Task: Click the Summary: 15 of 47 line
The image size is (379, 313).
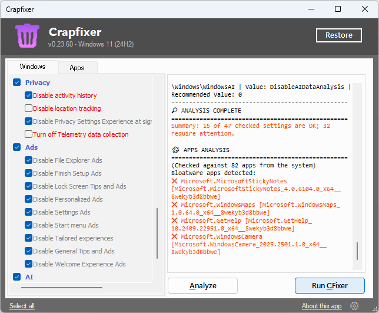Action: click(x=251, y=130)
